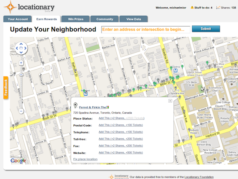Pan the map down arrow
238x179 pixels.
click(21, 52)
